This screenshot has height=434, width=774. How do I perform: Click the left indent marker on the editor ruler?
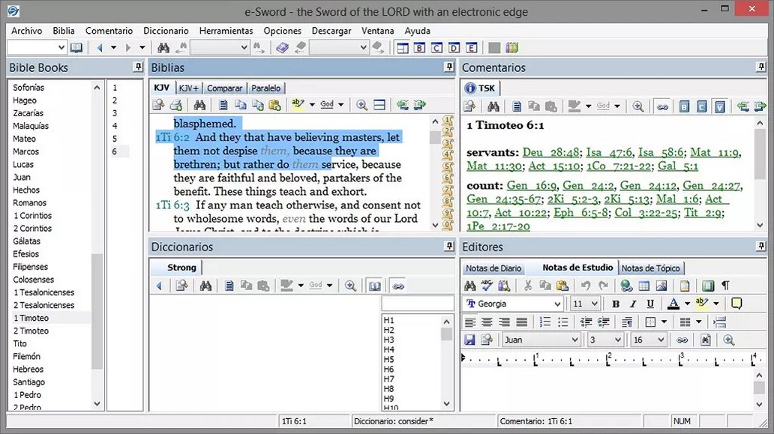point(463,358)
